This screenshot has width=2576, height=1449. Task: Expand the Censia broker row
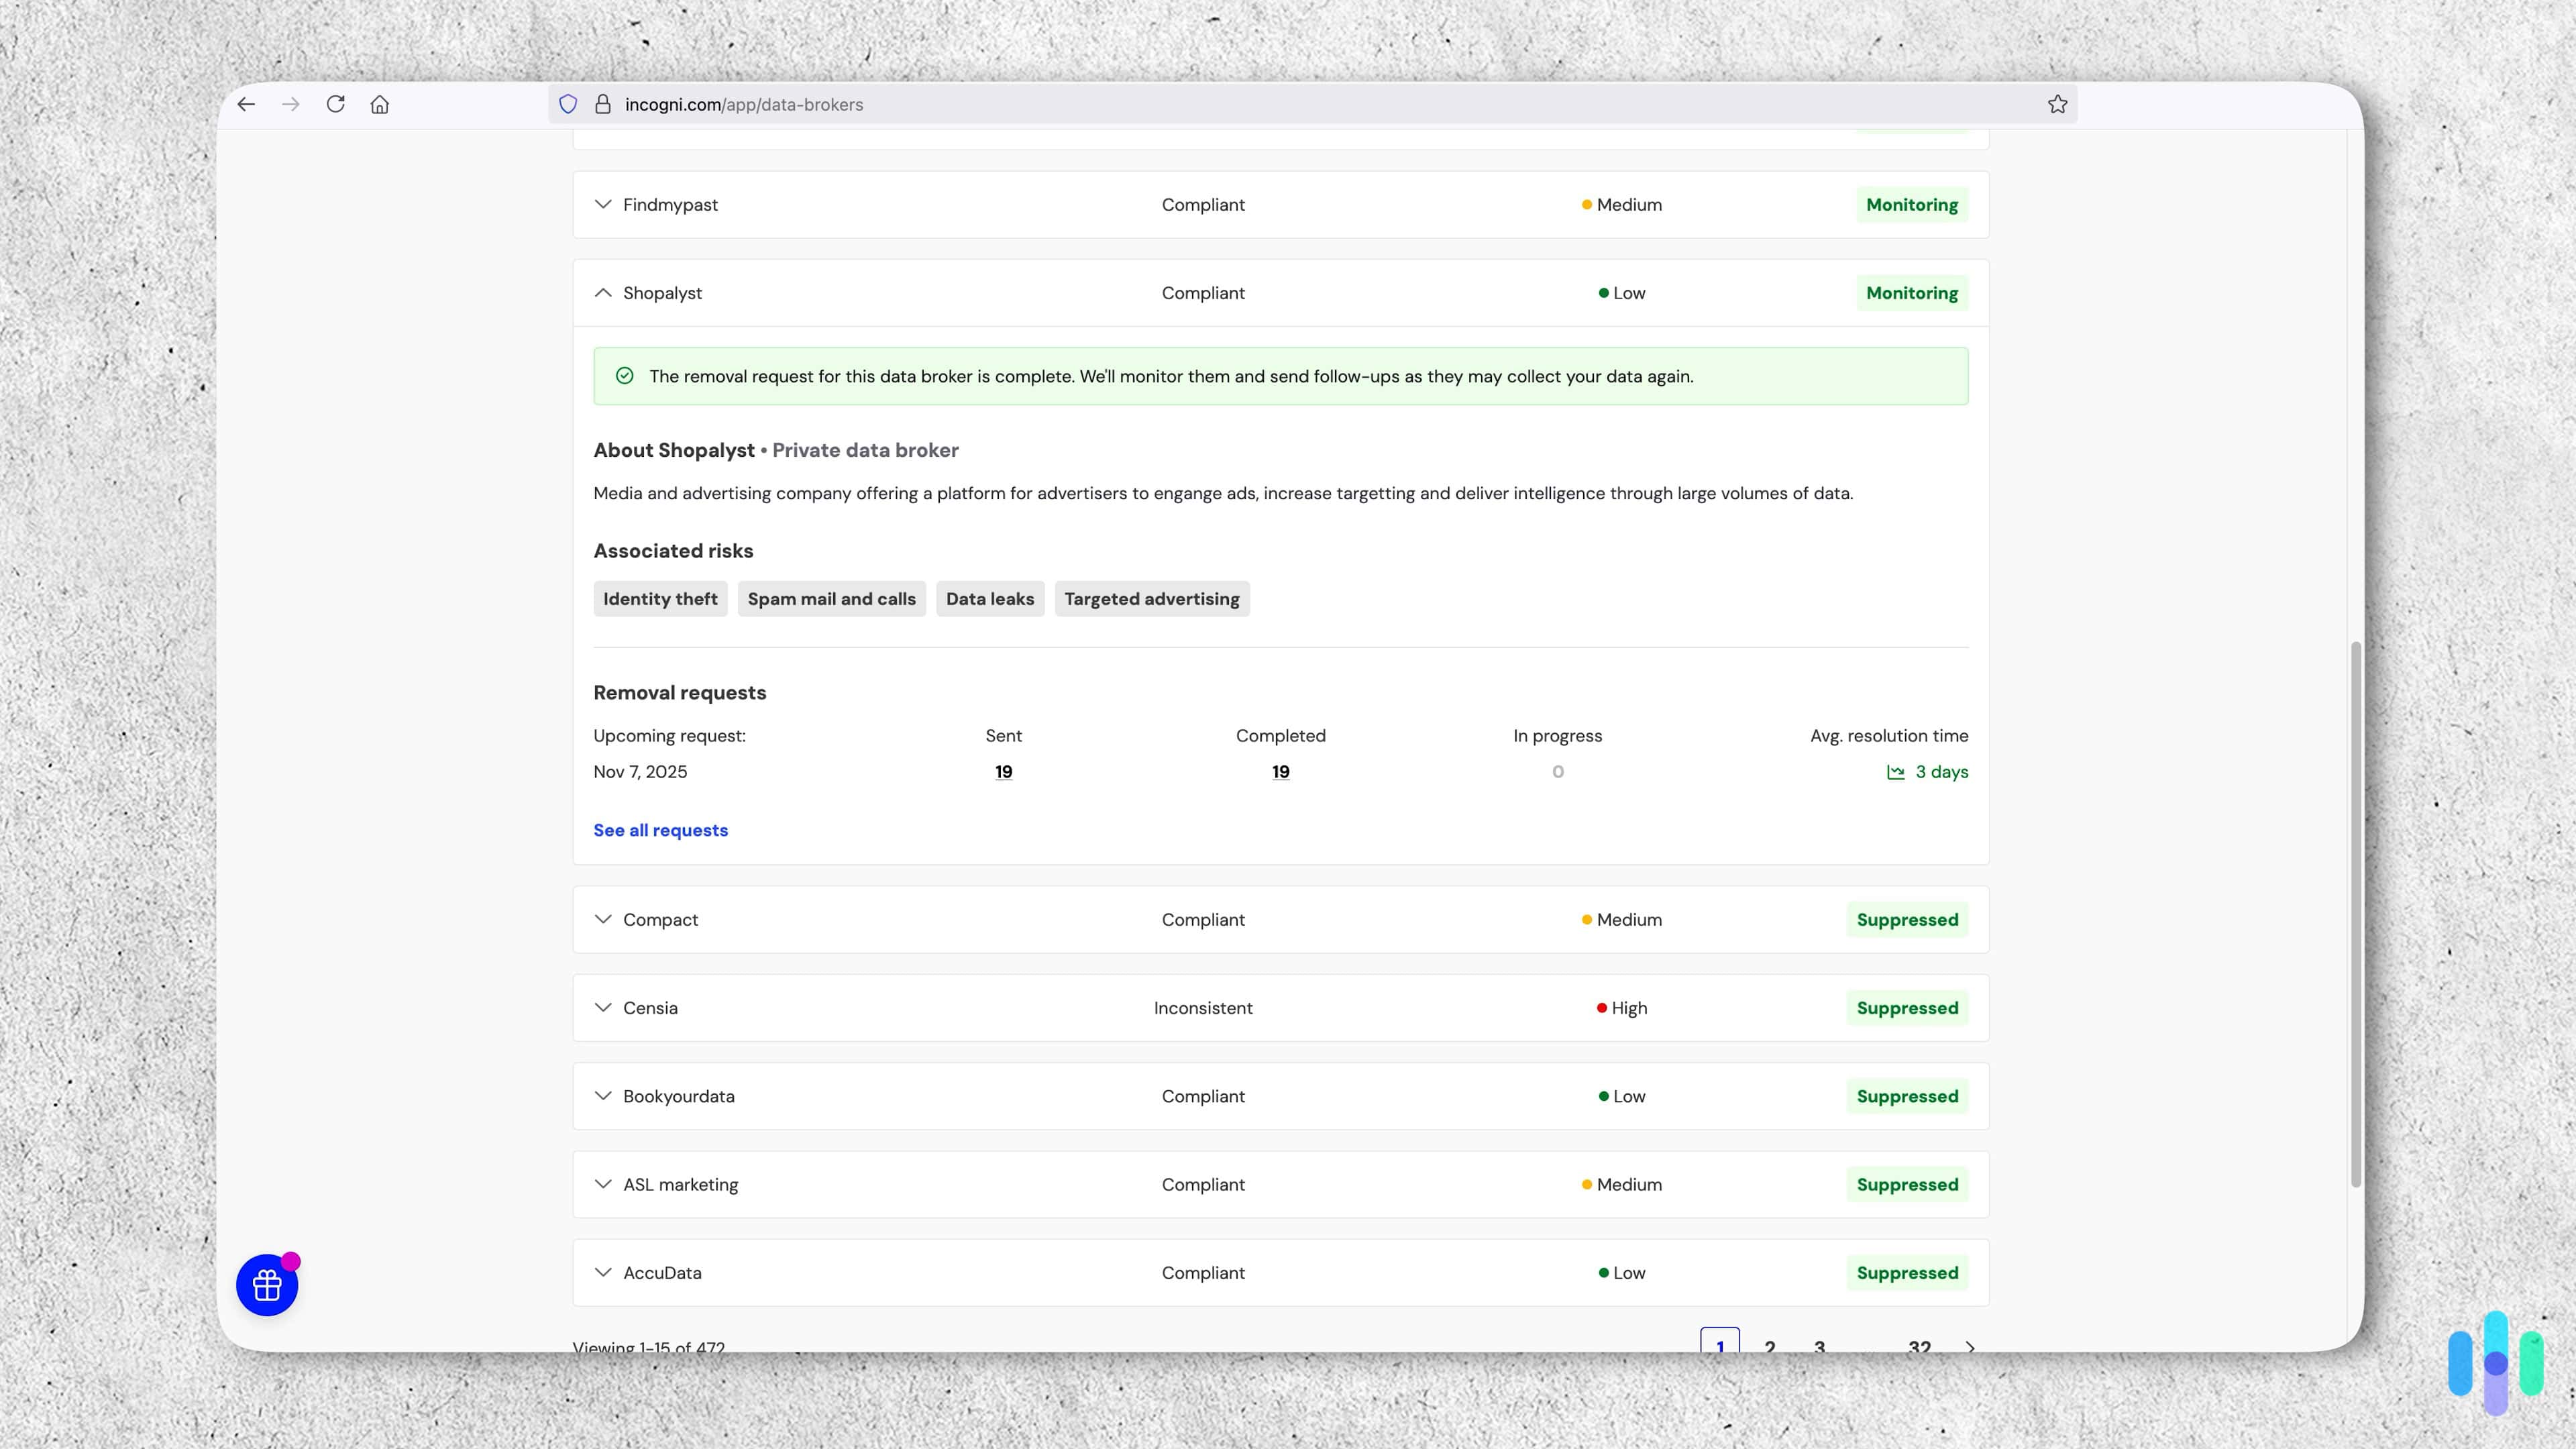click(x=1281, y=1008)
